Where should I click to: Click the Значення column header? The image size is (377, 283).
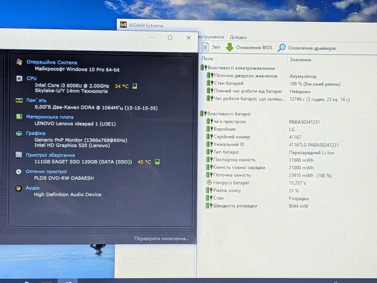tap(300, 59)
